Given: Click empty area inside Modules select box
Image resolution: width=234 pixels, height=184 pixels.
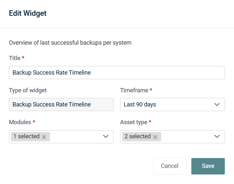Looking at the screenshot, I should 76,137.
